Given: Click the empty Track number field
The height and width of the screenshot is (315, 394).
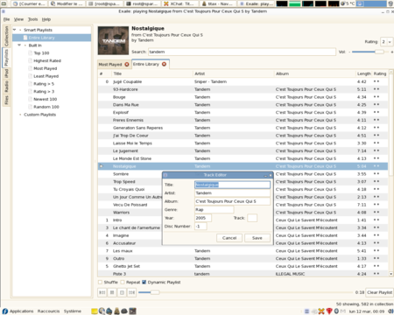Looking at the screenshot, I should tap(252, 218).
